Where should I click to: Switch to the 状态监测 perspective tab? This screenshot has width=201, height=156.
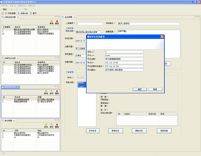click(x=11, y=13)
